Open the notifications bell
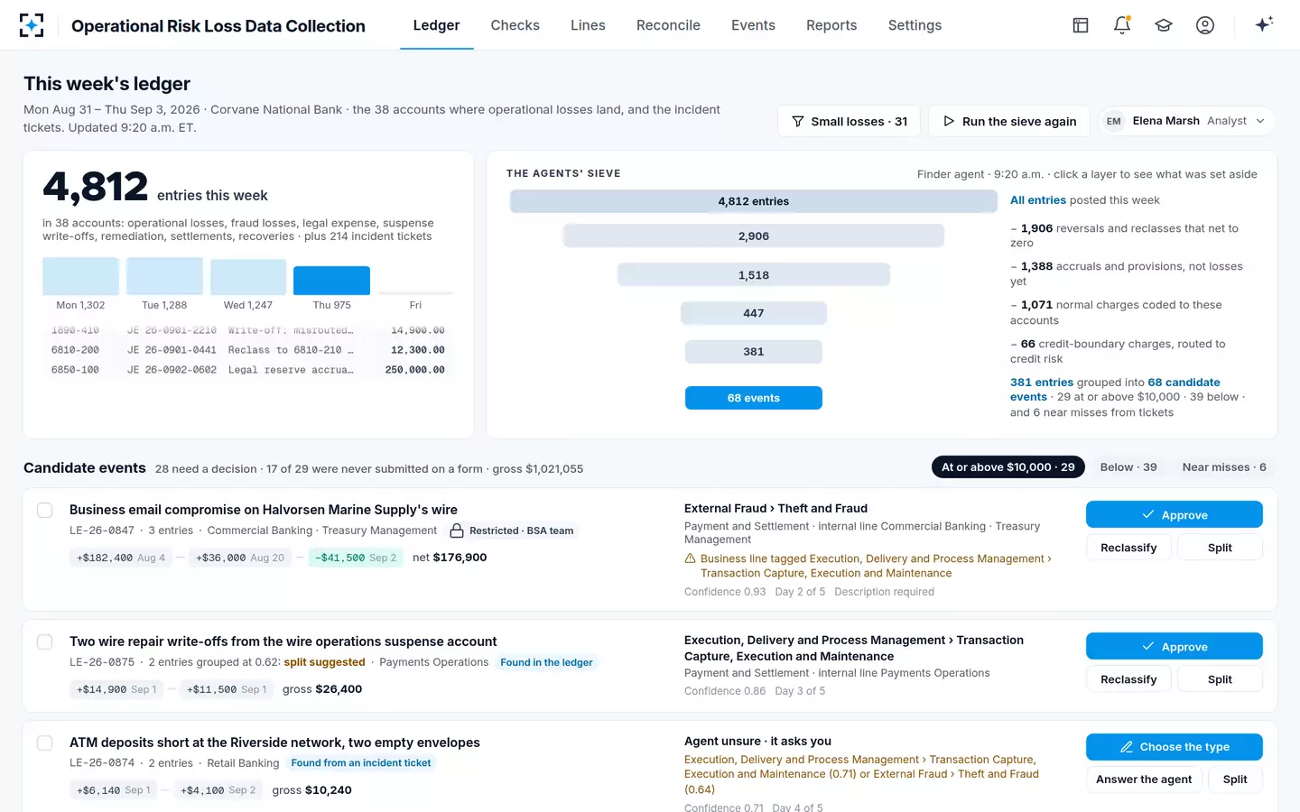The image size is (1300, 812). click(1122, 25)
